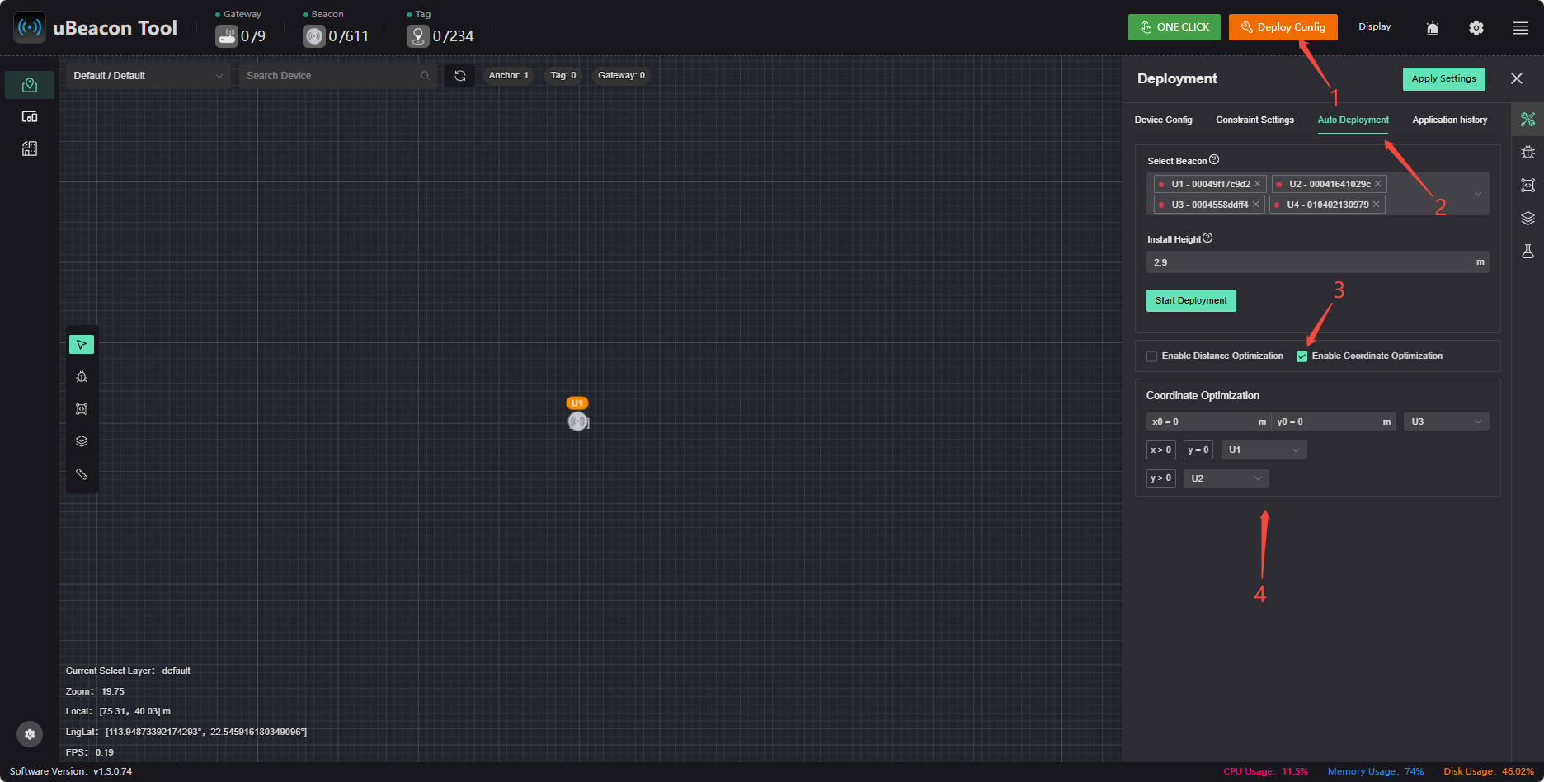Open the U2 beacon dropdown for y > 0
The image size is (1544, 782).
[x=1226, y=478]
